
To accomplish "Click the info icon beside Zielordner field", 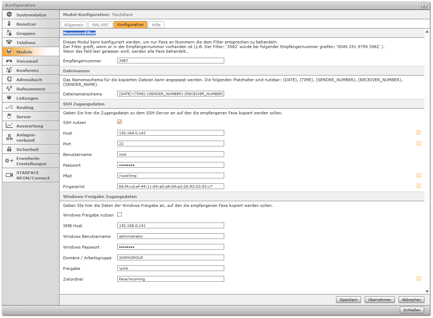I will (x=419, y=278).
